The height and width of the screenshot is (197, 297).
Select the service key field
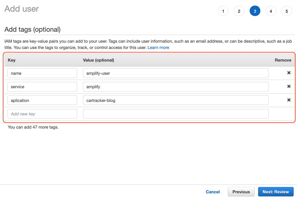[x=42, y=87]
